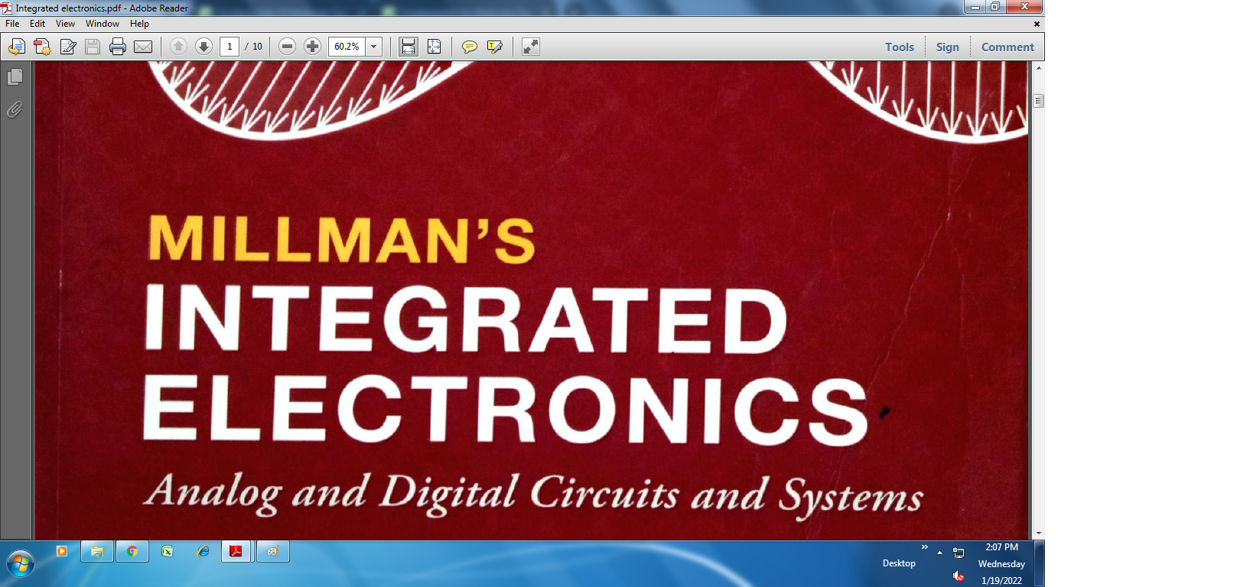Open the Help menu

click(139, 24)
